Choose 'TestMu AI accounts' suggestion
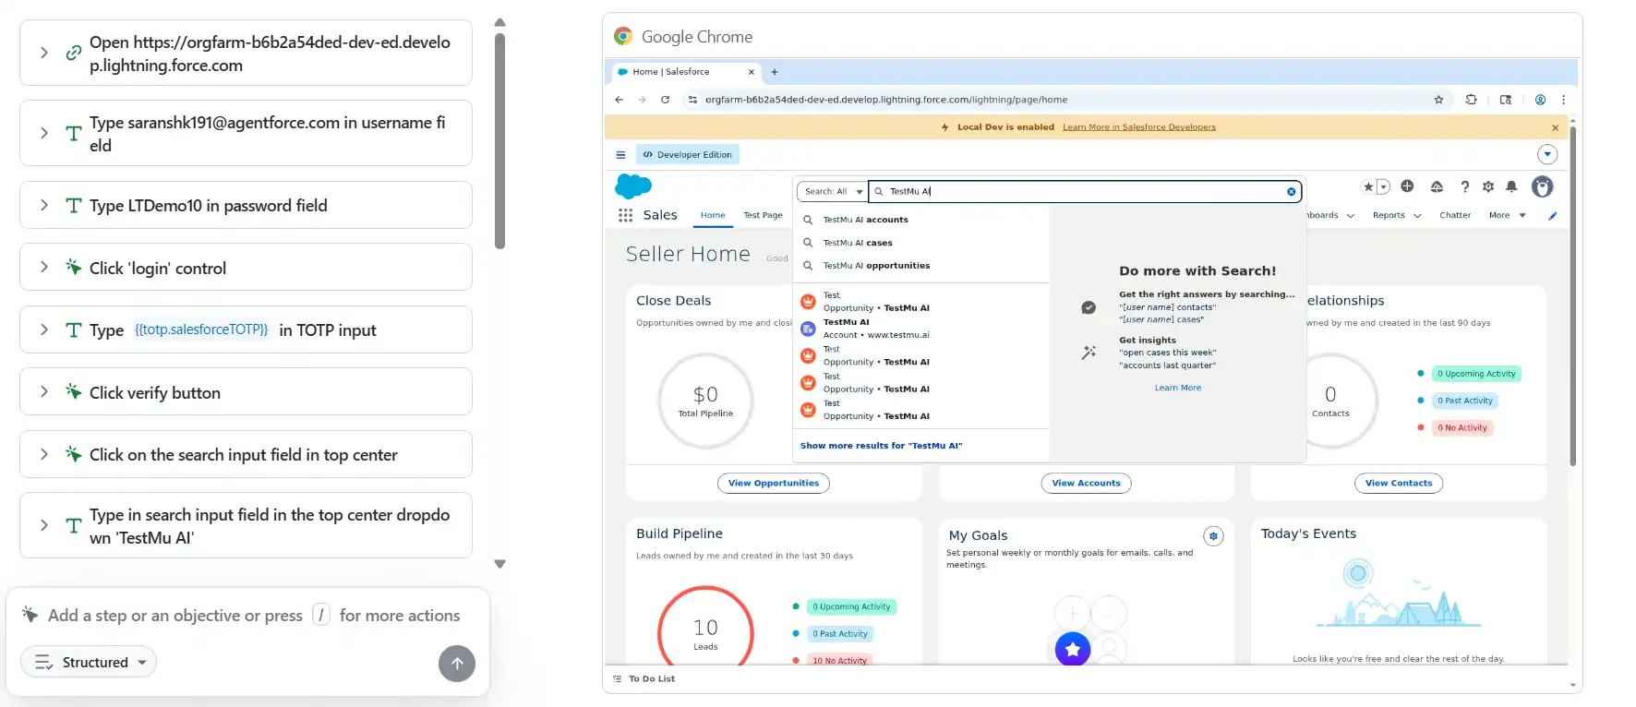Screen dimensions: 1636x707 (x=921, y=220)
